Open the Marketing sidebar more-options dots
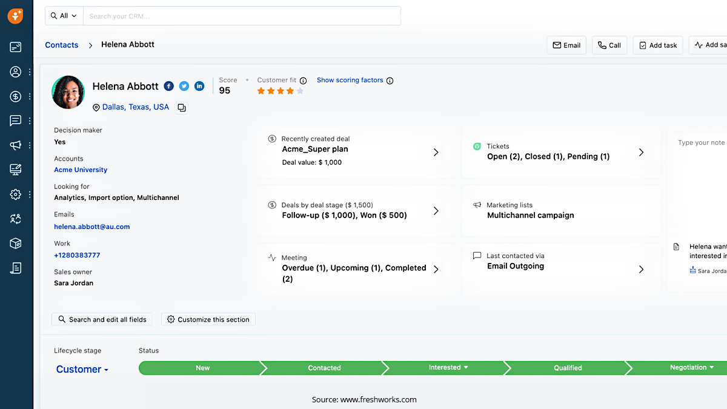This screenshot has height=409, width=727. (30, 145)
